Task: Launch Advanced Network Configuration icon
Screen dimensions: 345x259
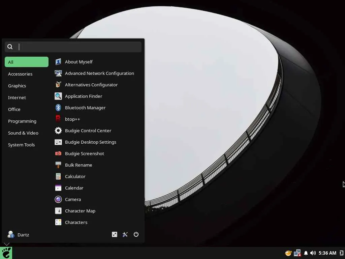Action: [58, 73]
